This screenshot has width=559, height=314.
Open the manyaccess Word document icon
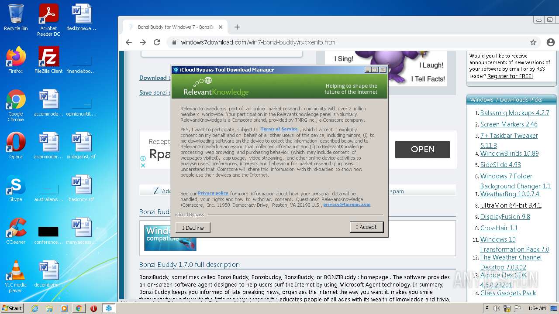81,231
